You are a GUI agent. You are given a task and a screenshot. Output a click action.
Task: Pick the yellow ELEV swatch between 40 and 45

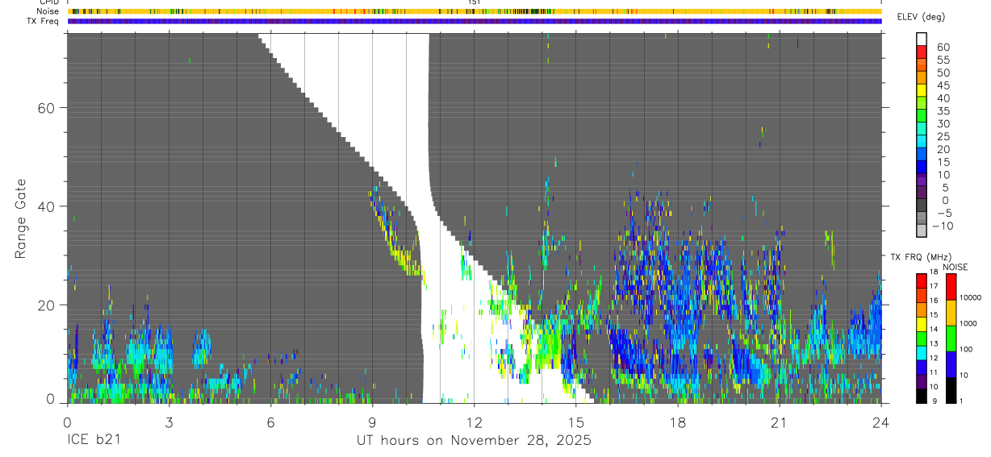point(922,90)
